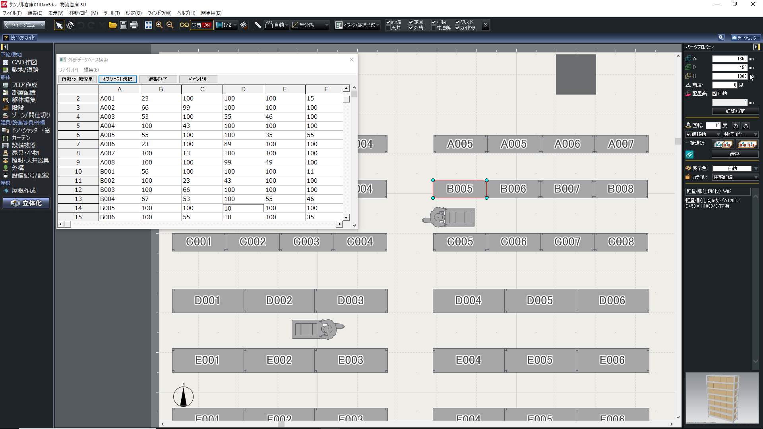This screenshot has width=763, height=429.
Task: Open the 表示色 color selector
Action: coord(735,168)
